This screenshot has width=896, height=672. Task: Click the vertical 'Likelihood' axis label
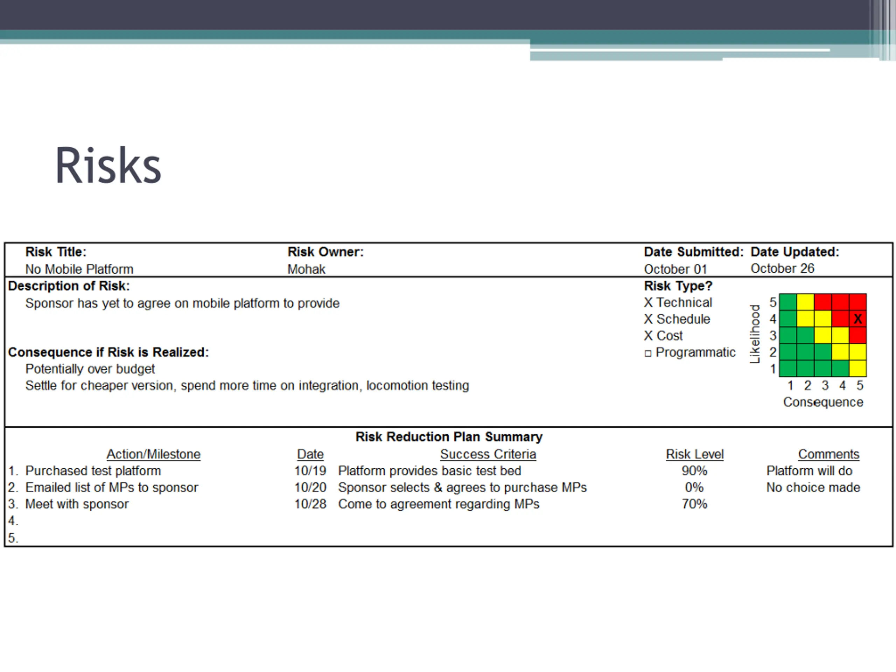[x=755, y=334]
